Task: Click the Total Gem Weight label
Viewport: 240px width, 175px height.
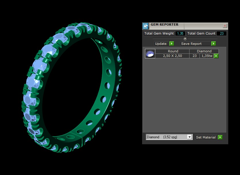Action: pyautogui.click(x=159, y=33)
